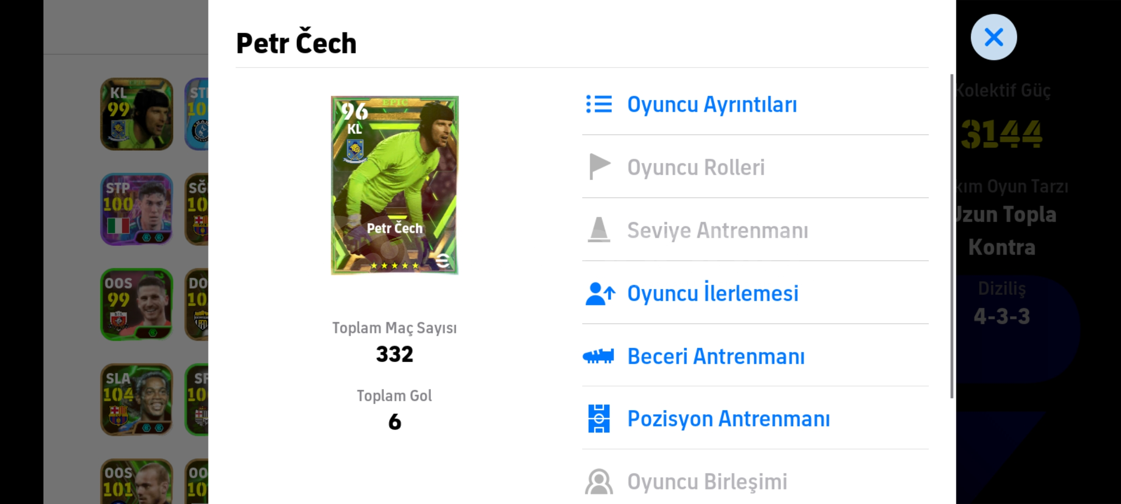Select the SLA 104 Barcelona player card
Viewport: 1121px width, 504px height.
click(x=136, y=399)
